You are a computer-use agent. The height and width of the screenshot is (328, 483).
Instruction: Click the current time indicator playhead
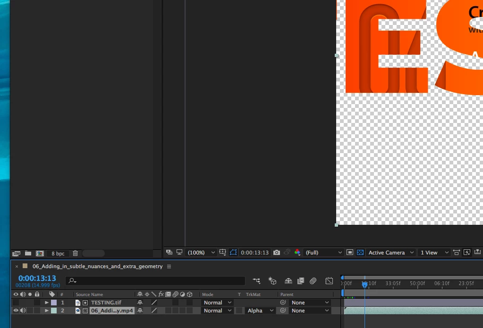364,285
